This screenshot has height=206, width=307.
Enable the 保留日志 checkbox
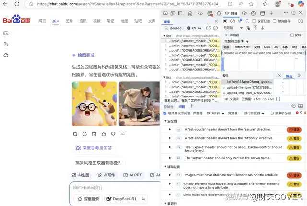click(x=253, y=21)
